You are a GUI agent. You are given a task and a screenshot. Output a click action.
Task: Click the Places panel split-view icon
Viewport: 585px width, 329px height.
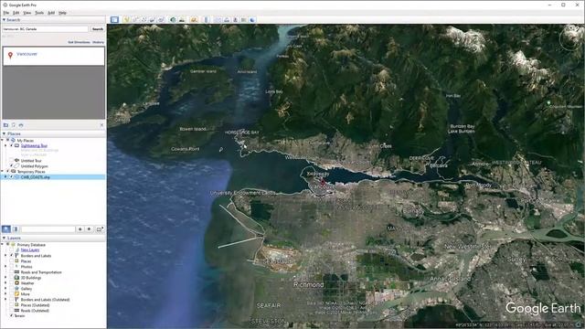coord(16,229)
